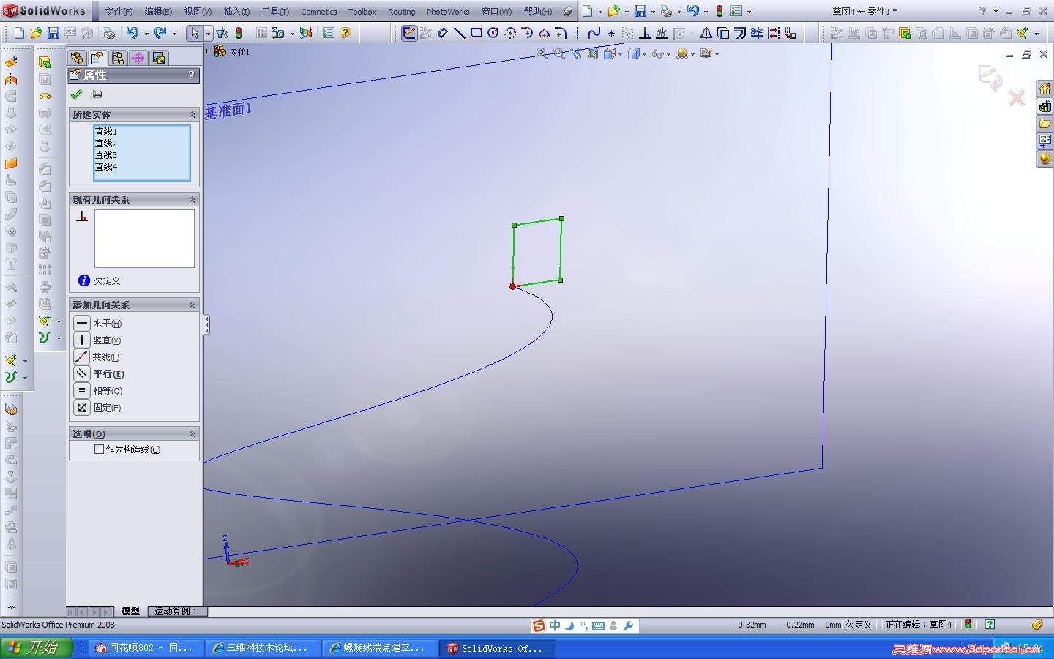
Task: Select the Point sketch tool
Action: click(611, 33)
